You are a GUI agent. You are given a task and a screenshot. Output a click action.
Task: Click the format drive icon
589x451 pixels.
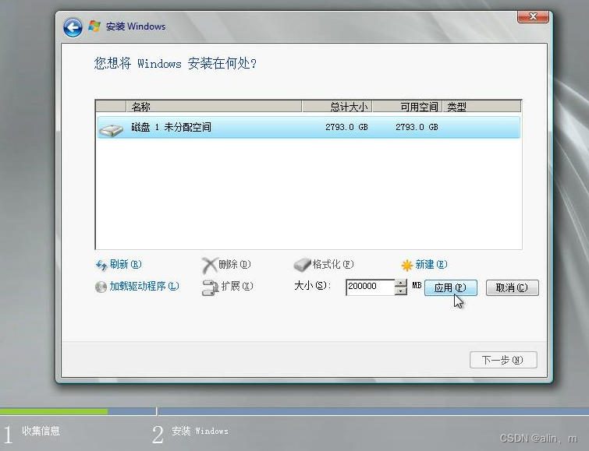click(302, 265)
